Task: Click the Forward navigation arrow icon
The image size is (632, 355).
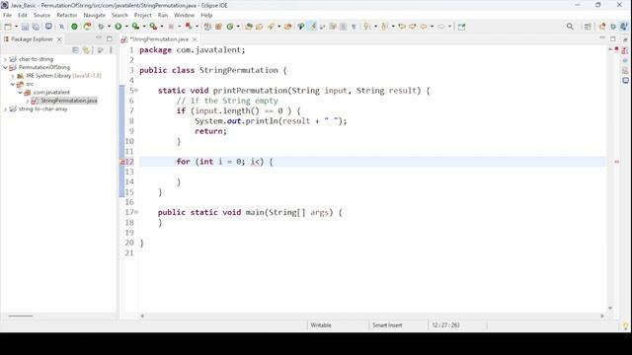Action: tap(441, 27)
